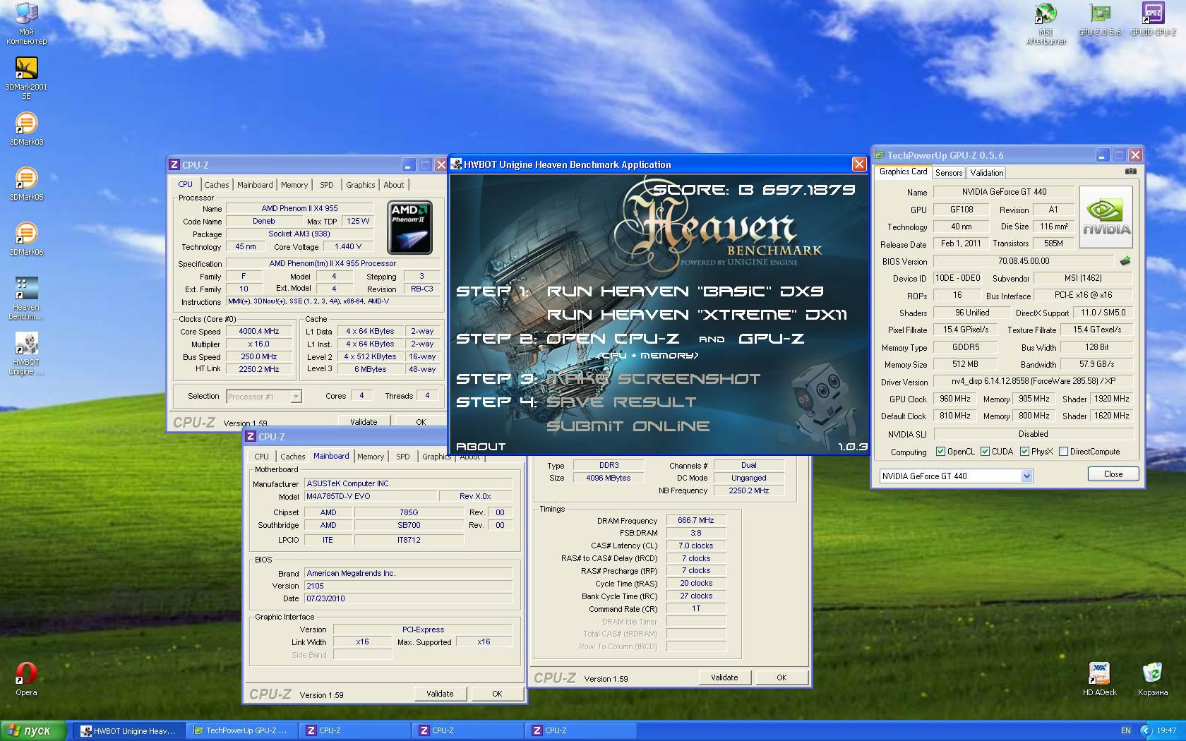This screenshot has width=1186, height=741.
Task: Expand hidden tray icons arrow
Action: [1146, 730]
